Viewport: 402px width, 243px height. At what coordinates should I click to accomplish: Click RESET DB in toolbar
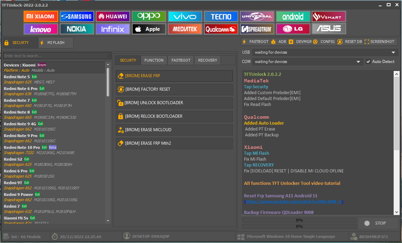coord(350,42)
